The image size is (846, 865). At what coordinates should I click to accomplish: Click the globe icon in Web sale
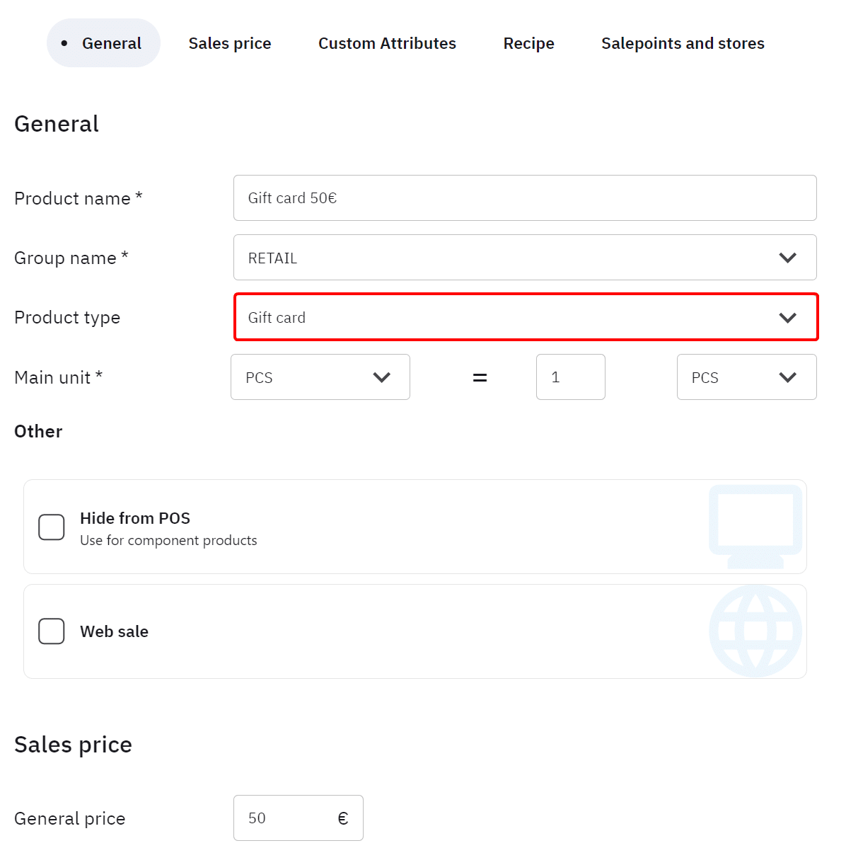pos(755,630)
